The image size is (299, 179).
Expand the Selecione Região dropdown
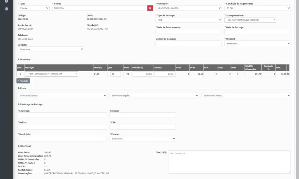[x=154, y=95]
